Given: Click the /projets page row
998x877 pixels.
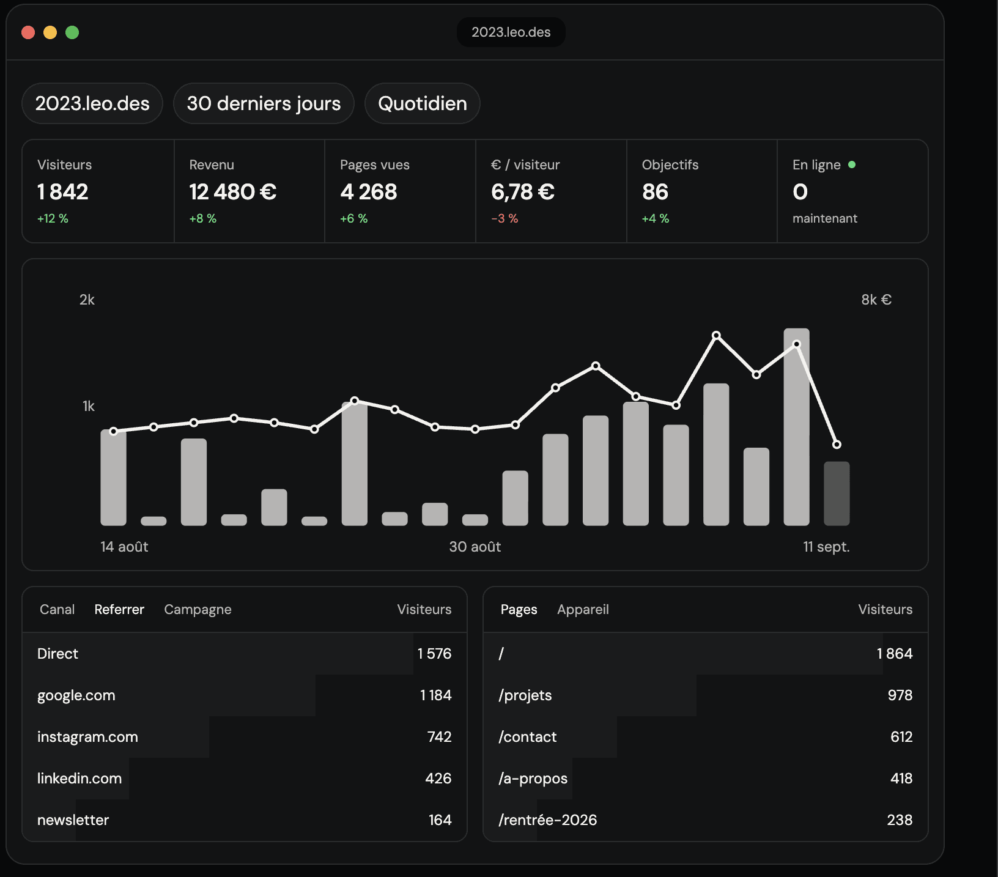Looking at the screenshot, I should tap(706, 695).
